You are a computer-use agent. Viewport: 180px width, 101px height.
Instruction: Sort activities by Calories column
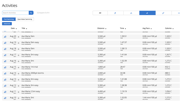click(x=169, y=28)
